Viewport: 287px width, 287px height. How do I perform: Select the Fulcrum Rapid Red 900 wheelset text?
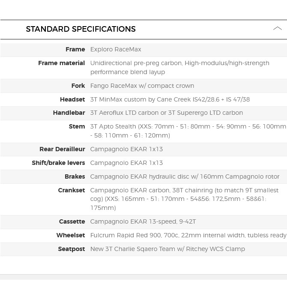pos(188,235)
